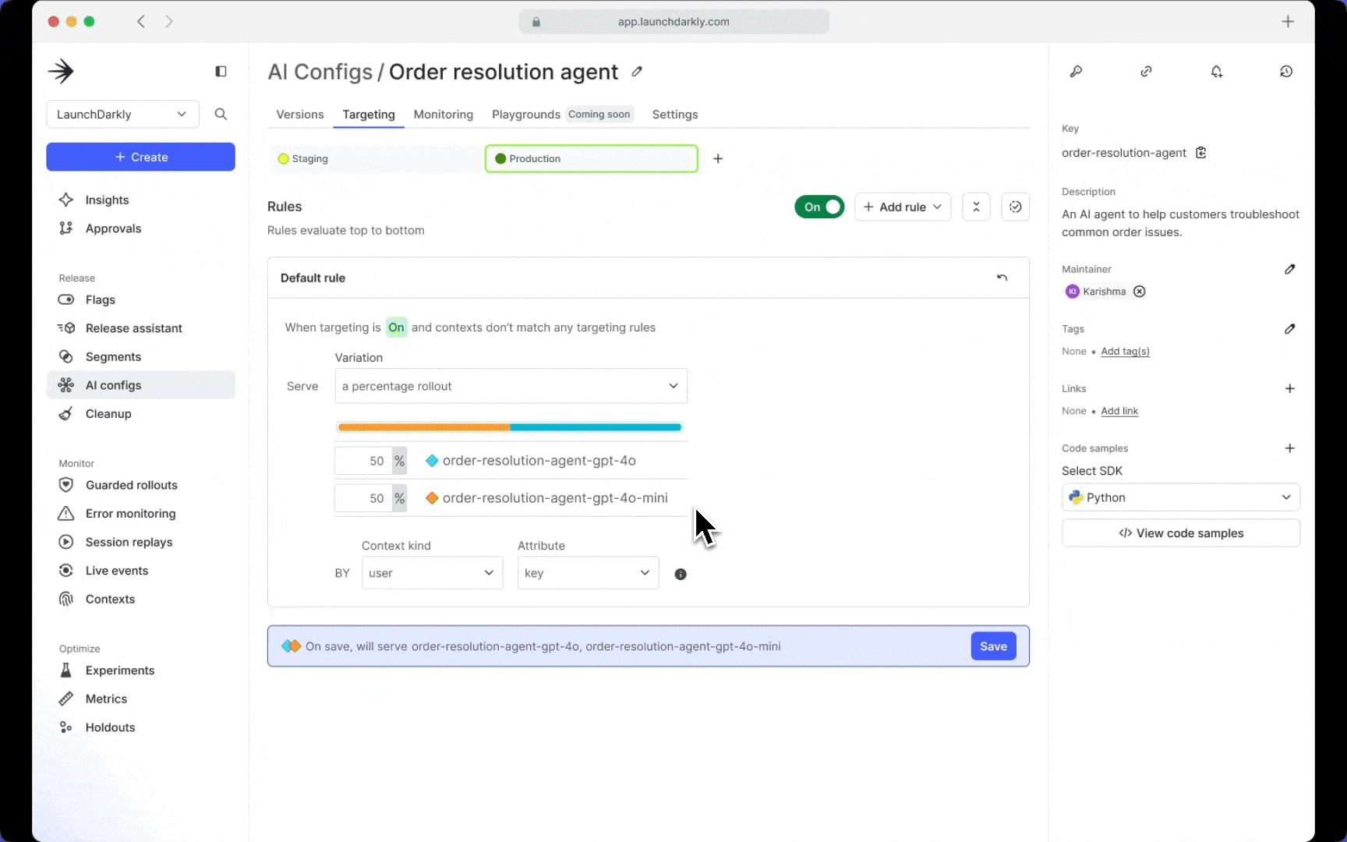The height and width of the screenshot is (842, 1347).
Task: Click the info icon beside Attribute
Action: pos(681,575)
